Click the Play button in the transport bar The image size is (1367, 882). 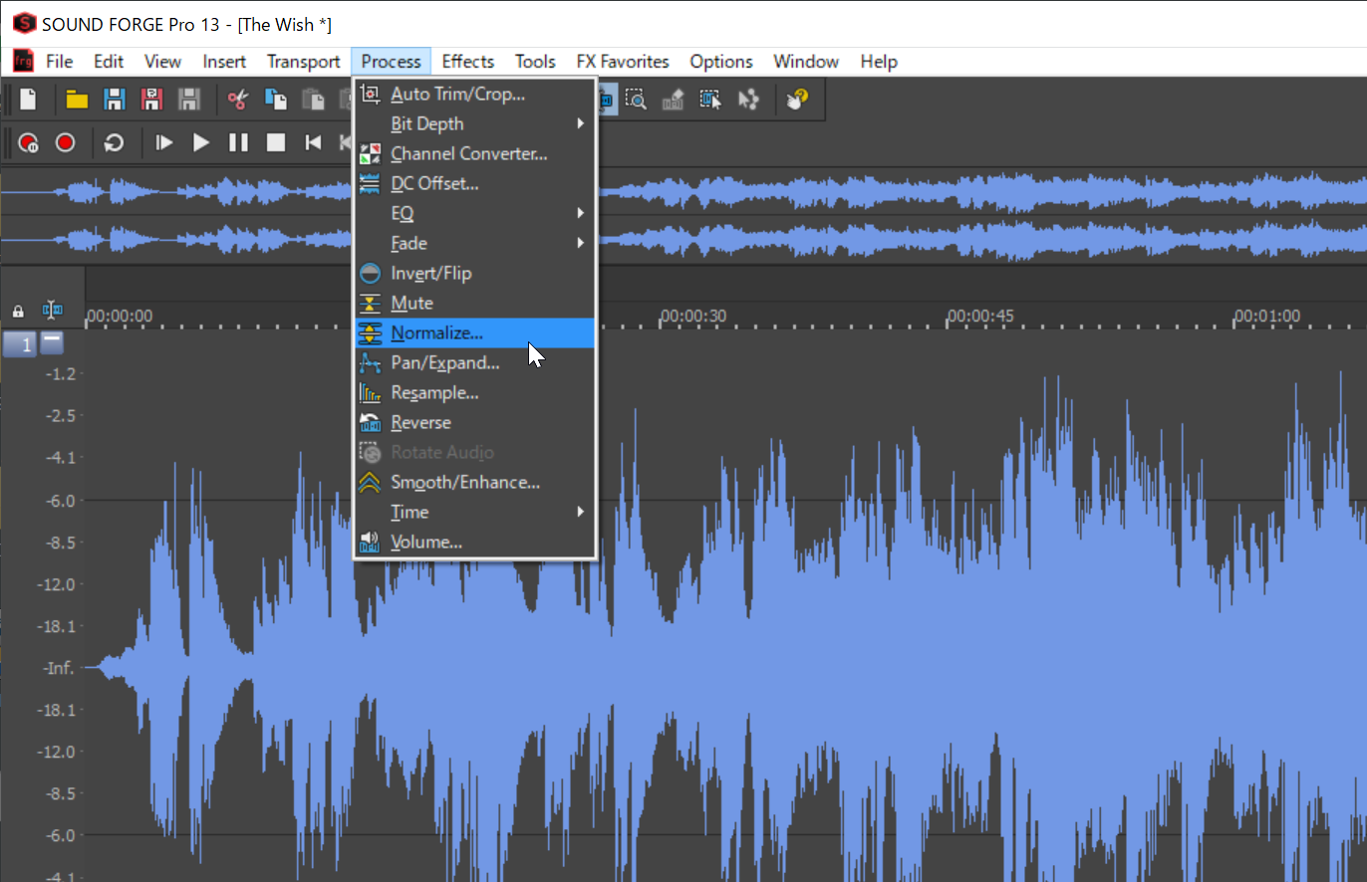[x=201, y=142]
